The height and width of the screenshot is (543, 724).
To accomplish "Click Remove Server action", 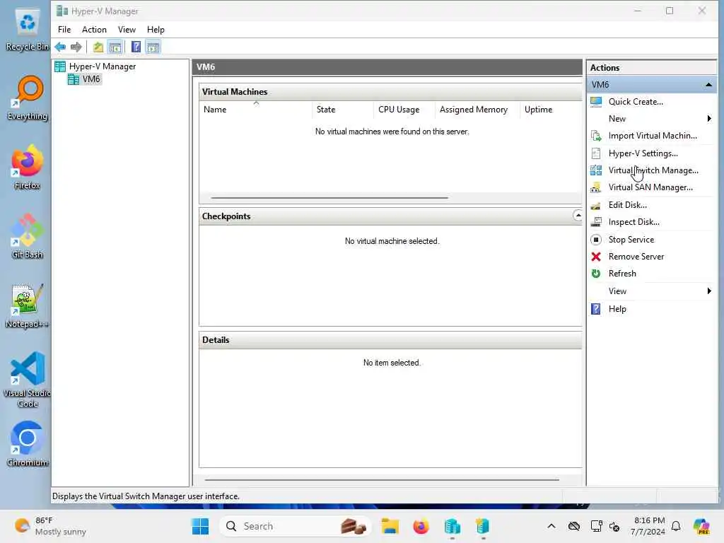I will click(636, 257).
